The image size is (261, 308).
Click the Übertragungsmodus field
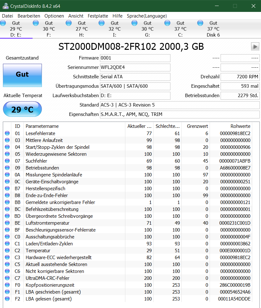135,86
